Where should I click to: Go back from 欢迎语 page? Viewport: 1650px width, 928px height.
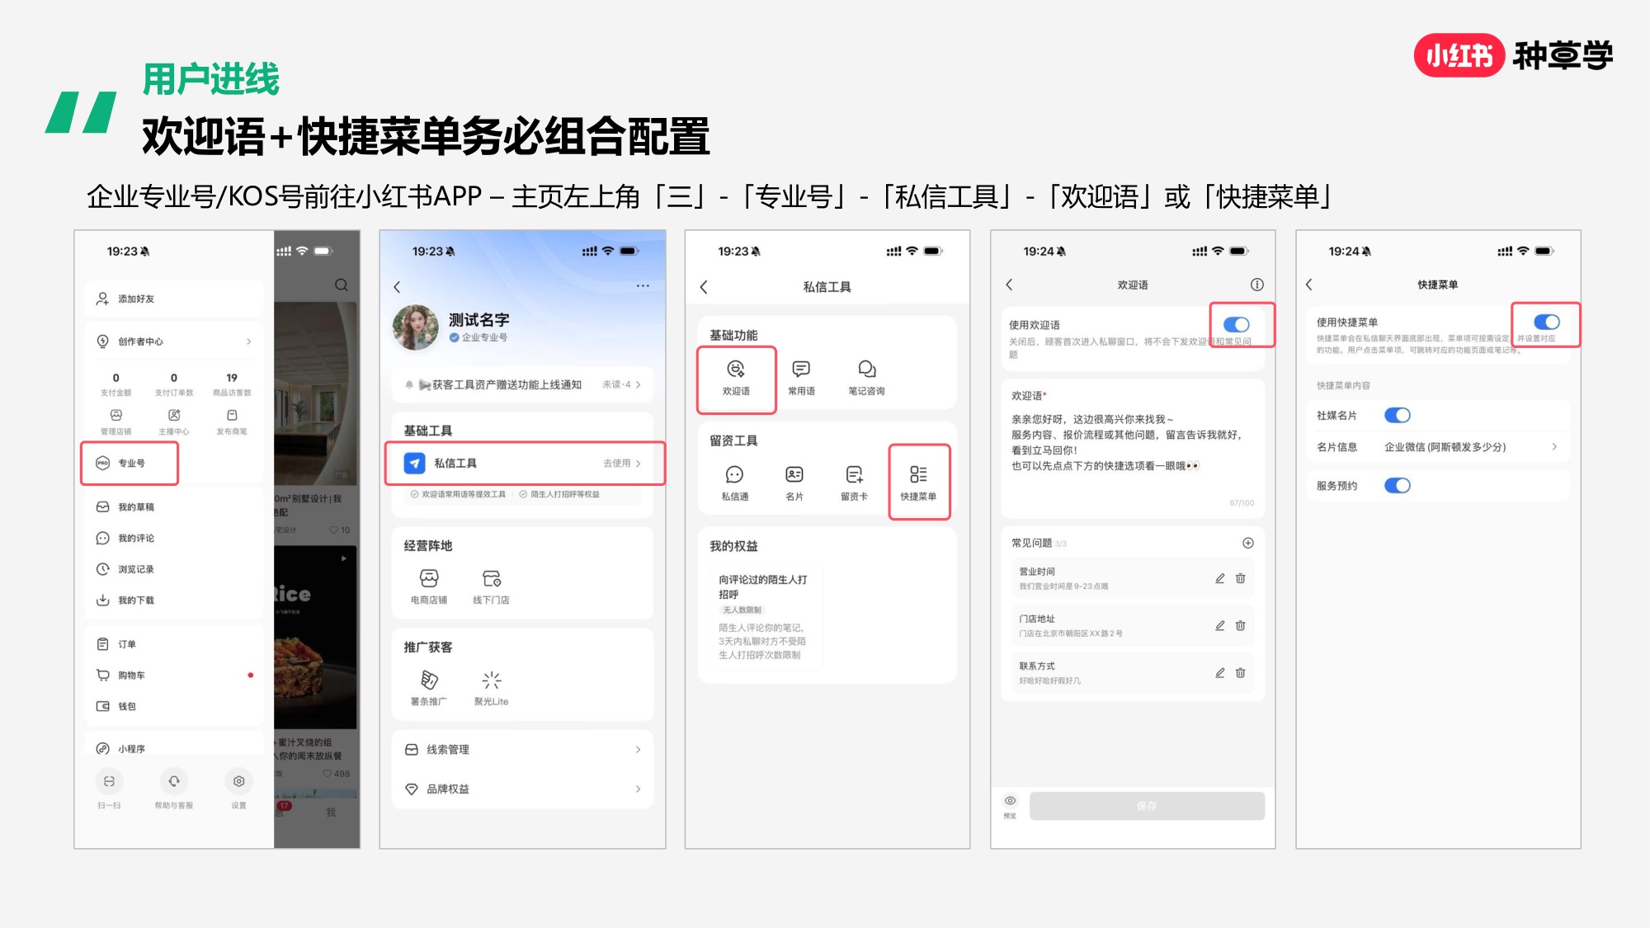coord(1009,285)
